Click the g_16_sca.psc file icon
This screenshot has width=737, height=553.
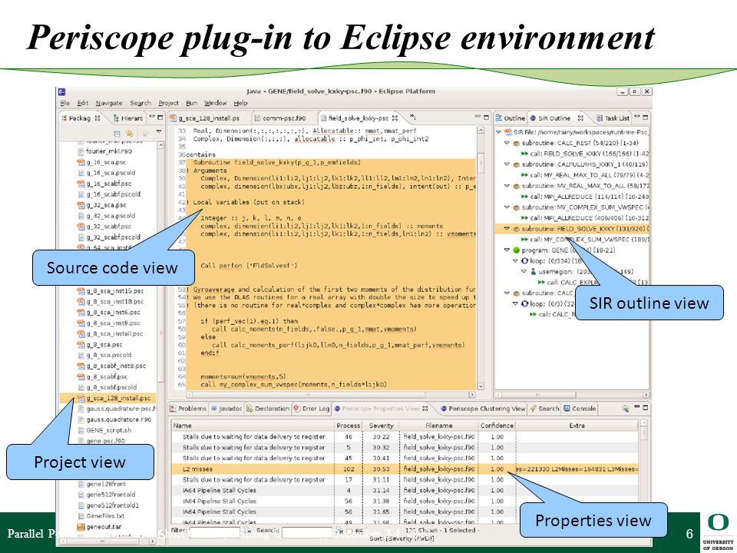point(81,162)
